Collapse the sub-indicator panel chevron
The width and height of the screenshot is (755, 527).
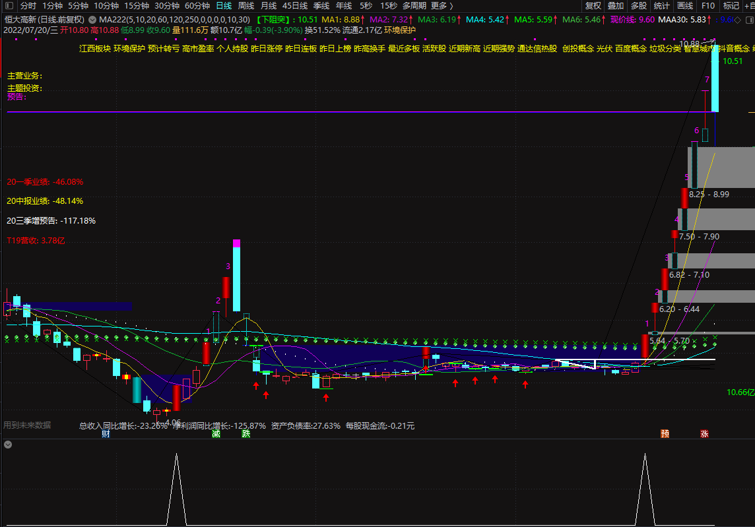point(8,444)
